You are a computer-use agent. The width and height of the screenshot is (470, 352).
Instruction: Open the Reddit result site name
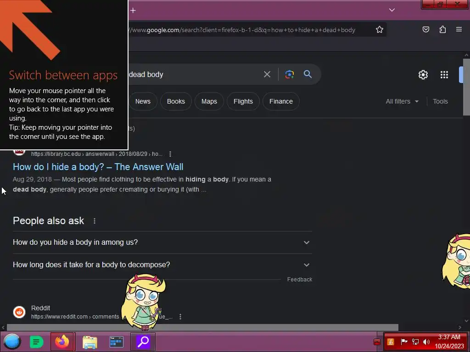pyautogui.click(x=40, y=308)
